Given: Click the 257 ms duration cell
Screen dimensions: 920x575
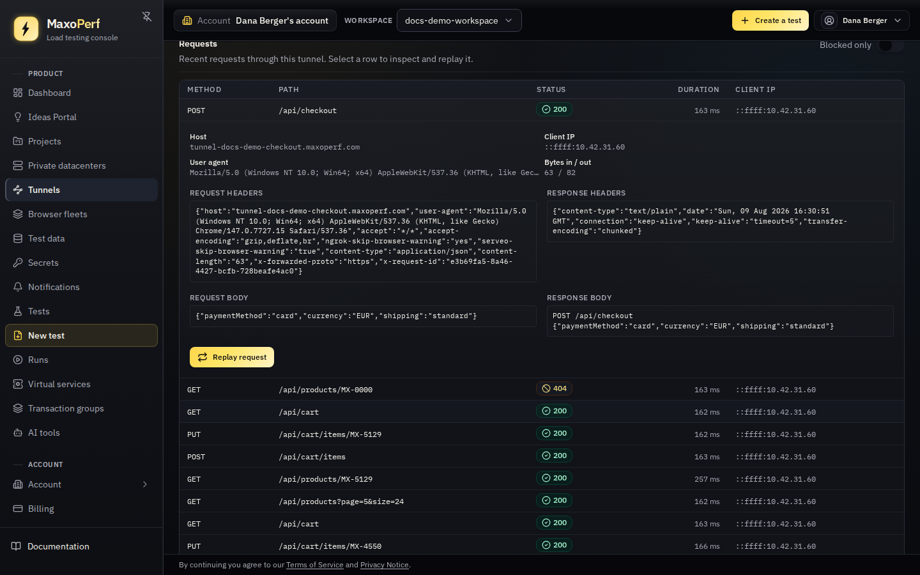Looking at the screenshot, I should pos(707,479).
